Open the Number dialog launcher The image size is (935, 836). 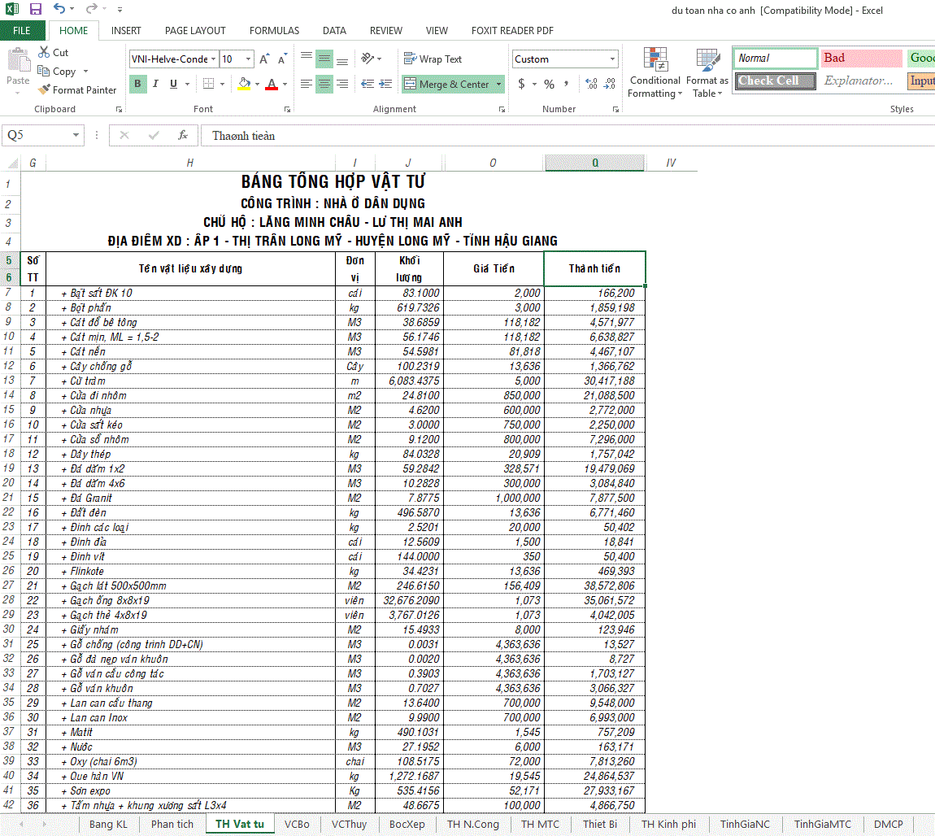[615, 109]
